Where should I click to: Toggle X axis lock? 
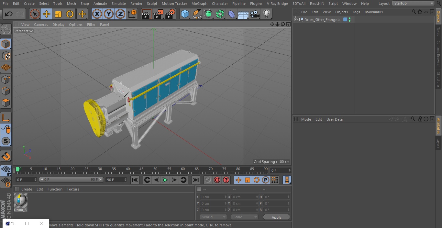(97, 14)
